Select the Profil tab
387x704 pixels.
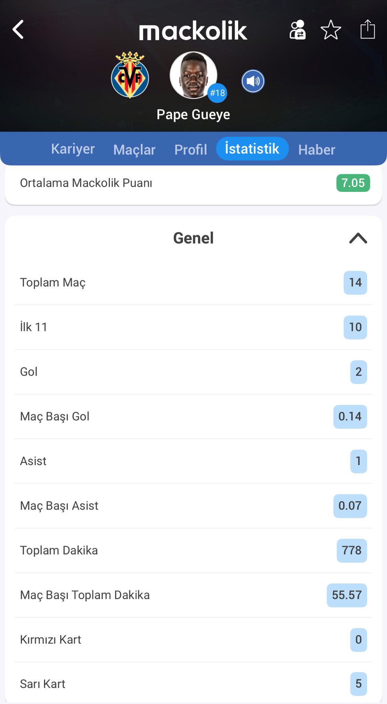click(x=191, y=150)
